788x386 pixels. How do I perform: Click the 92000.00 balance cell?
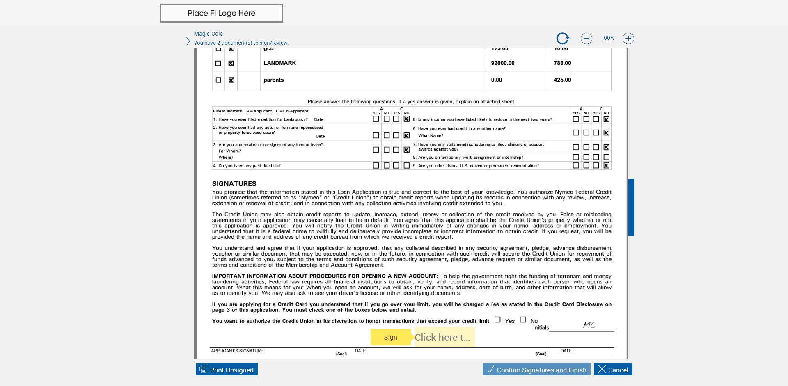coord(503,63)
